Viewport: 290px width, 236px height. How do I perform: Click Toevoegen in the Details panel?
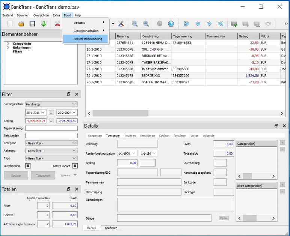113,135
